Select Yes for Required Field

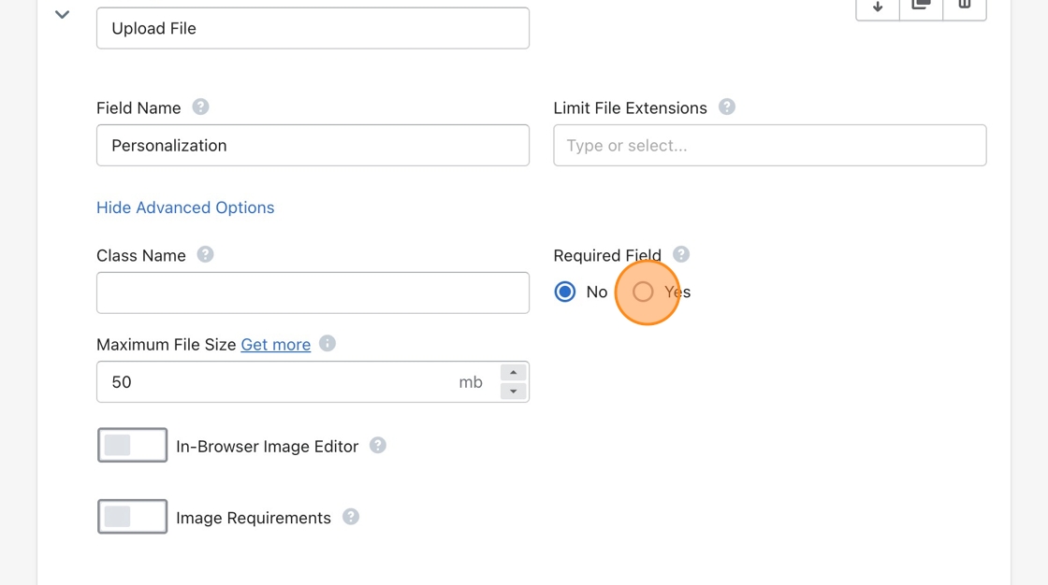click(643, 292)
